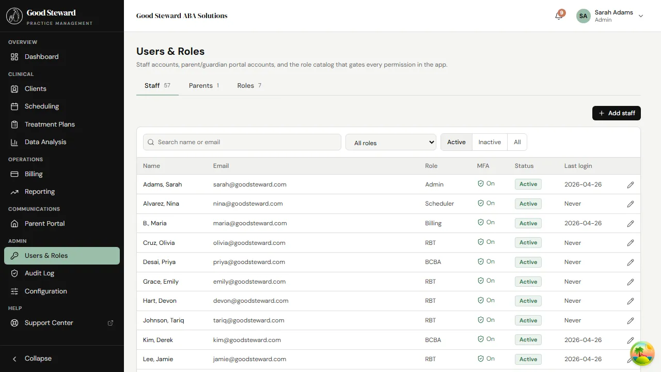Open the Dashboard from the sidebar
Screen dimensions: 661x372
(x=41, y=57)
